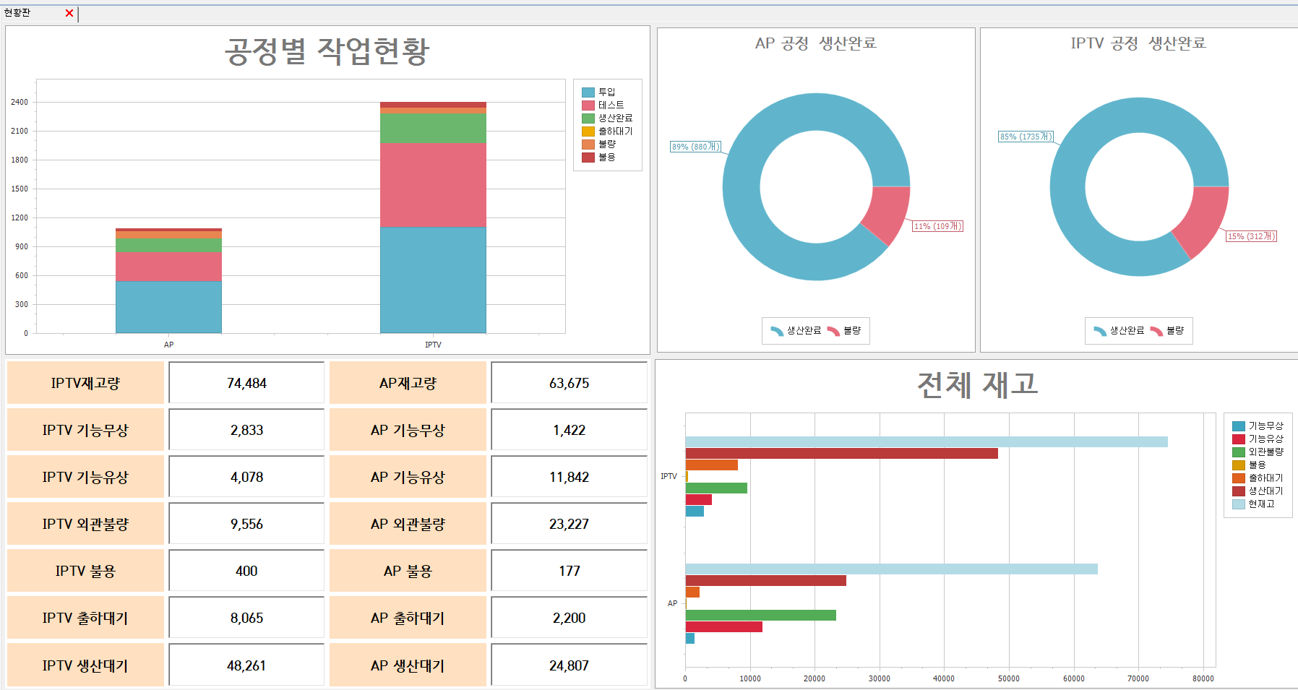Close the 현황판 tab with red X

tap(69, 13)
